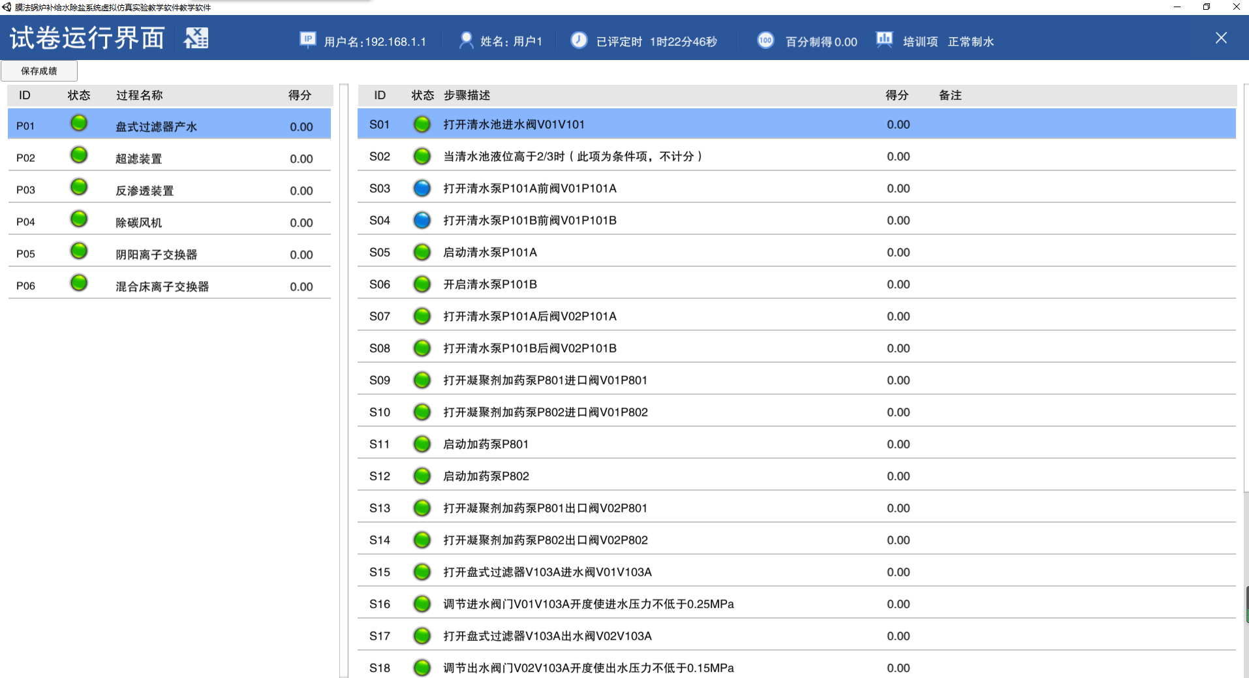Screen dimensions: 1249x678
Task: Click the green status light of step S06
Action: click(x=422, y=284)
